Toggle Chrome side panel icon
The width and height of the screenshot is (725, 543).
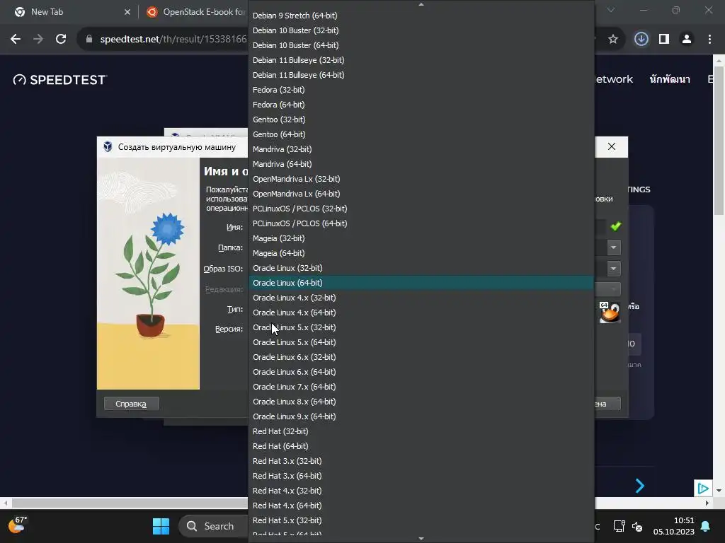tap(664, 40)
